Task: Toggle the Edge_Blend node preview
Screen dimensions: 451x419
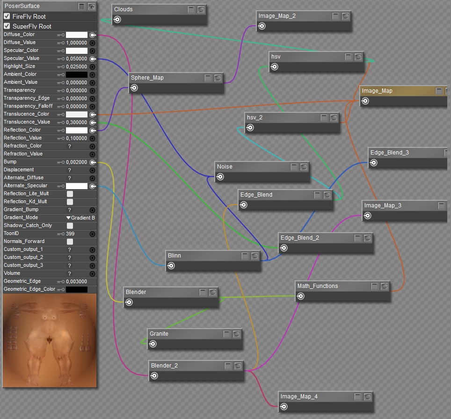Action: tap(327, 195)
